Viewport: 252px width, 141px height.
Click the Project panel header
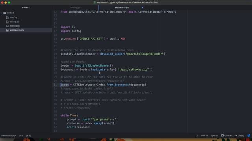tap(26, 7)
